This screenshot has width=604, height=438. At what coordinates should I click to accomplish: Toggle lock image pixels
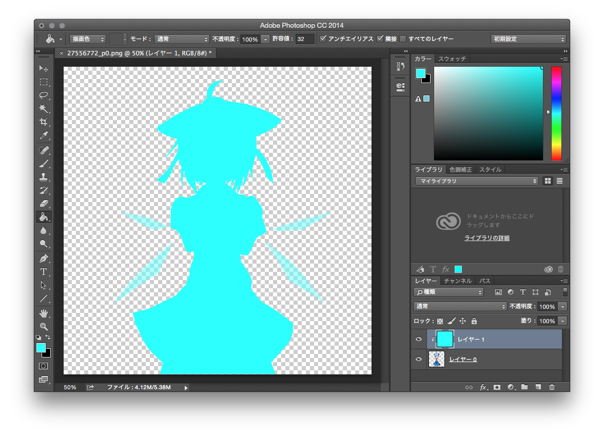[452, 321]
